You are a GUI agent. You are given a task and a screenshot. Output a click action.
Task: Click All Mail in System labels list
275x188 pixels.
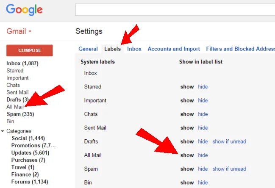click(x=93, y=155)
